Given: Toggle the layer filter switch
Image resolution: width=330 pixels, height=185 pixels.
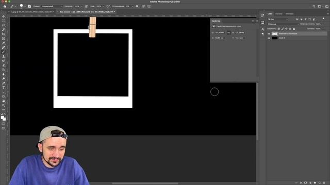Looking at the screenshot, I should [323, 19].
